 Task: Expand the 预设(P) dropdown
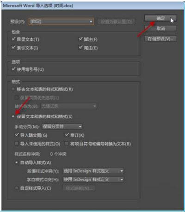coord(61,21)
